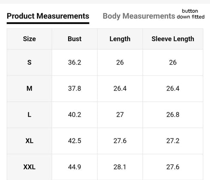Click the 28.1 length value
This screenshot has height=180, width=210.
[120, 167]
